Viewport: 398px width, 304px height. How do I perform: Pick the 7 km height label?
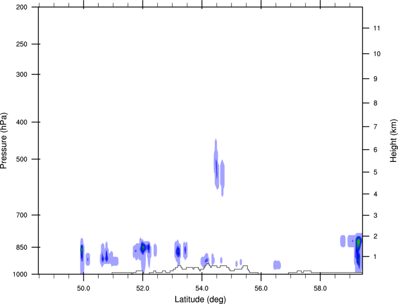[x=375, y=127]
